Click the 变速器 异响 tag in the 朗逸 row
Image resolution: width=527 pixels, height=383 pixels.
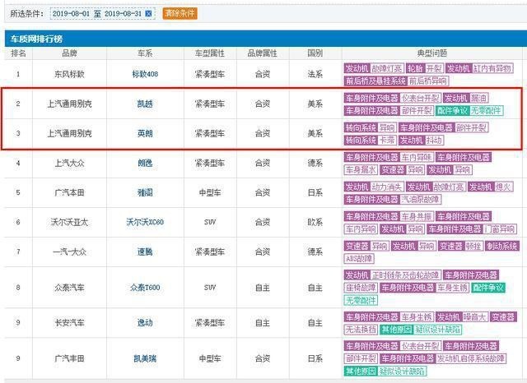[x=403, y=169]
